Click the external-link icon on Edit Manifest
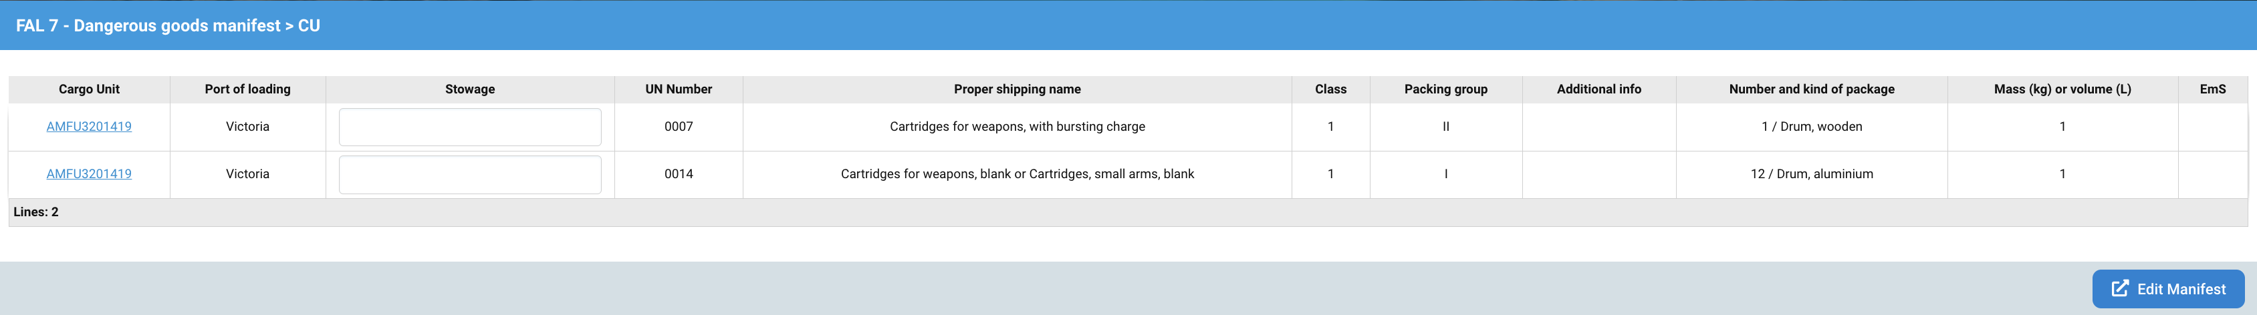 pos(2119,289)
